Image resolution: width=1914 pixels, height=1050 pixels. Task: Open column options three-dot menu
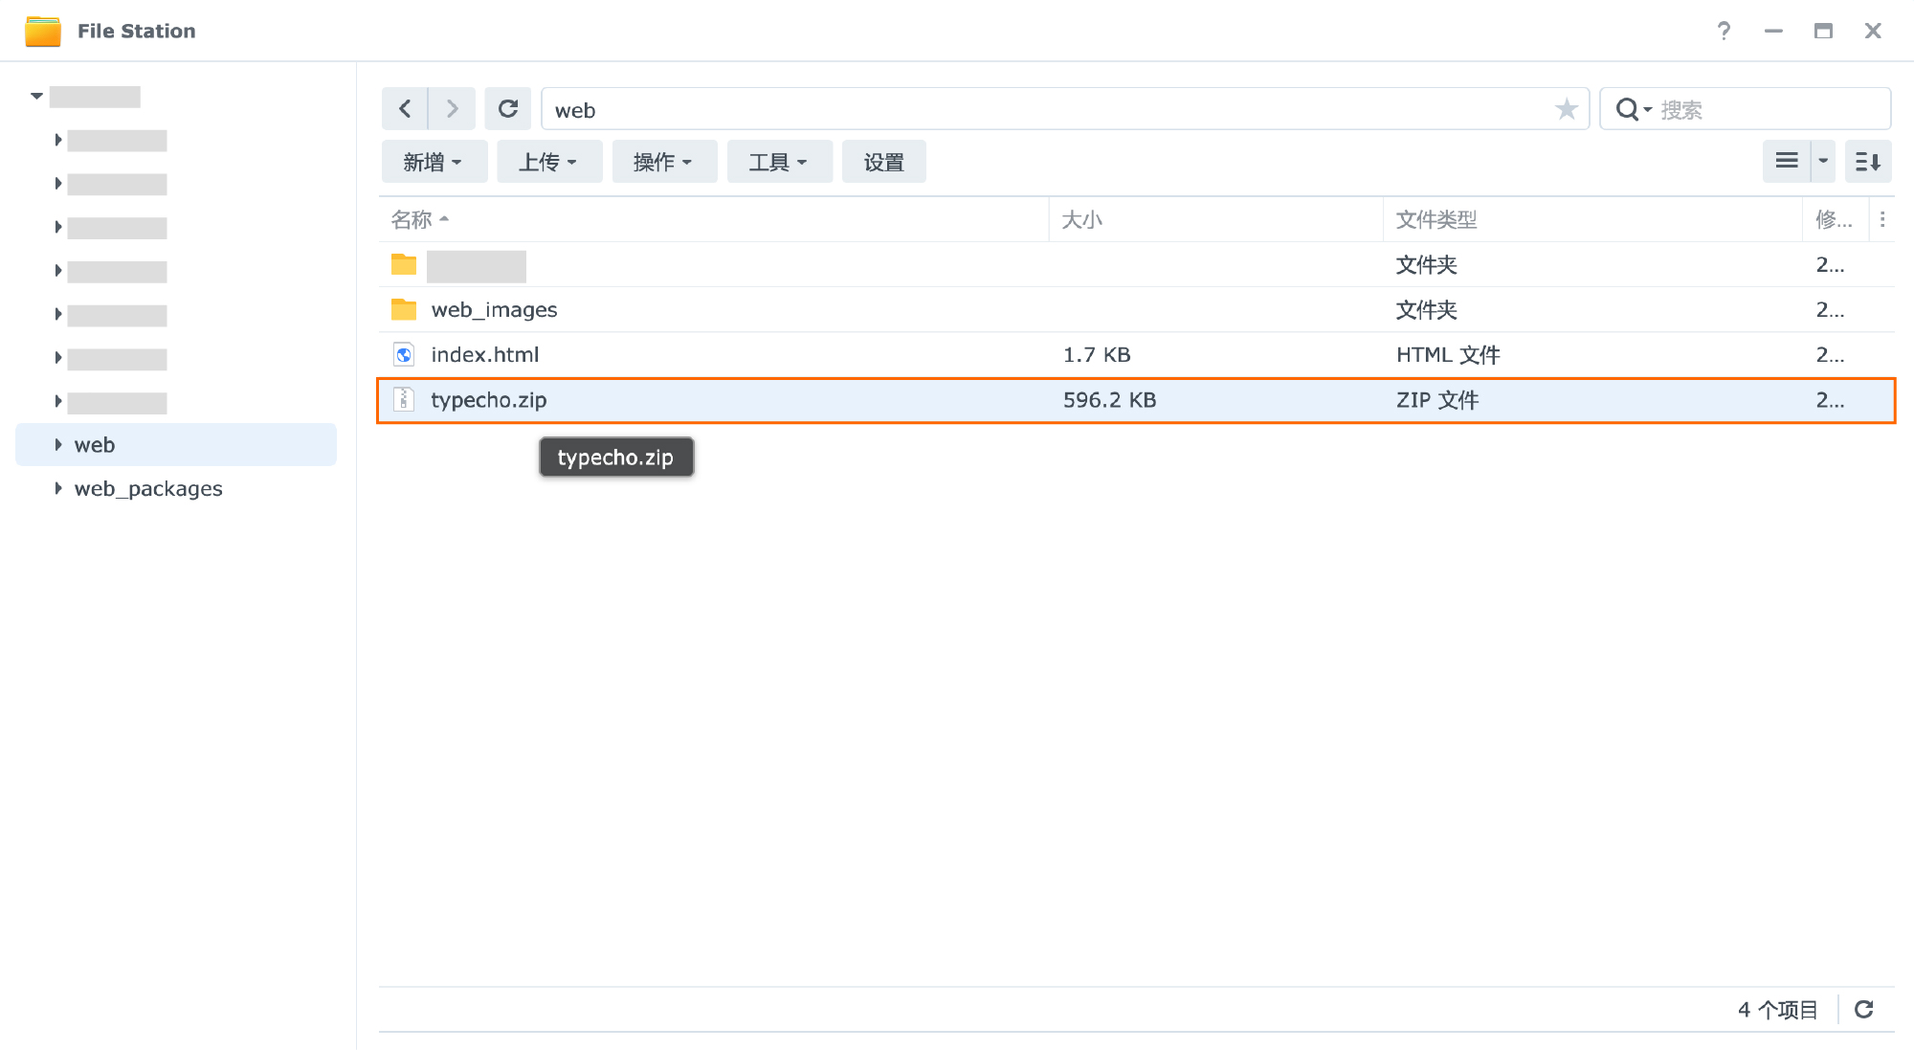[x=1882, y=219]
